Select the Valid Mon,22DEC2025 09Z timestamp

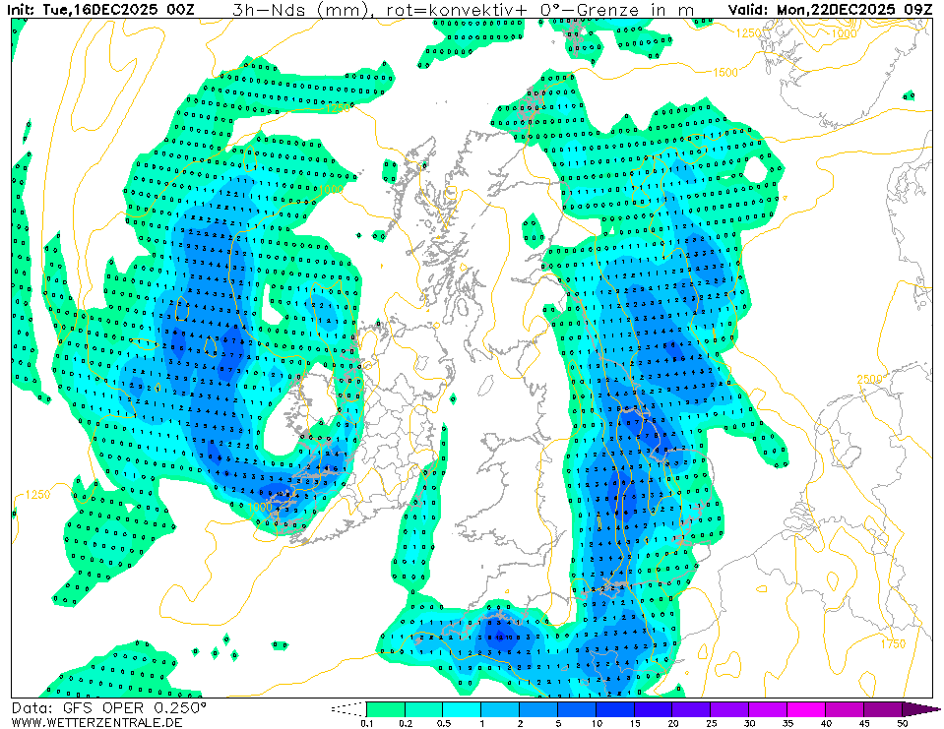click(x=830, y=9)
